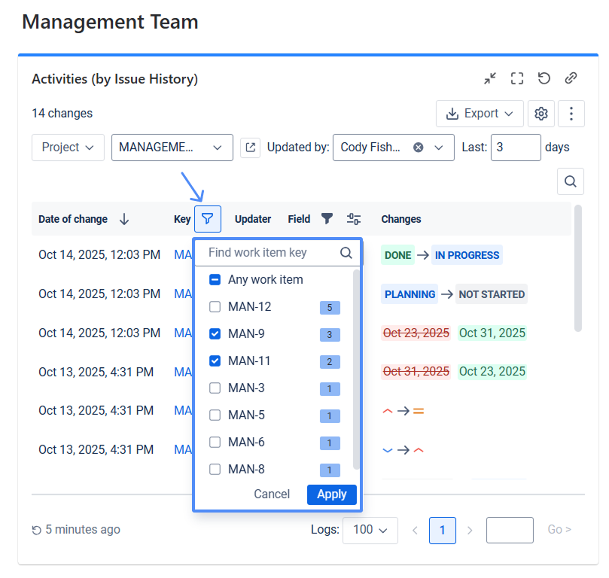Image resolution: width=609 pixels, height=578 pixels.
Task: Copy gadget link icon
Action: pos(571,78)
